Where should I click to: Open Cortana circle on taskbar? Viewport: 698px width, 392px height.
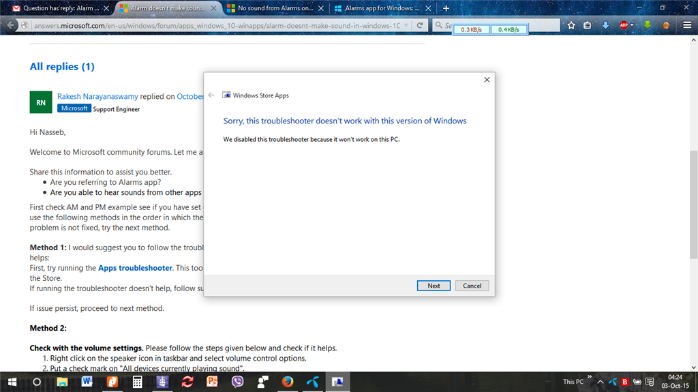[37, 382]
